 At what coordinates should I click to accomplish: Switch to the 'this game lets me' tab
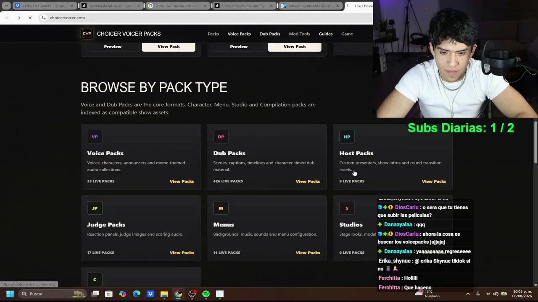pos(244,6)
